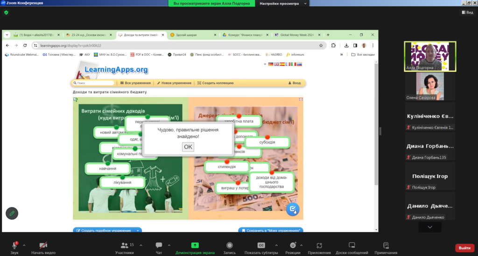Start video with Начать видео button

pos(43,248)
